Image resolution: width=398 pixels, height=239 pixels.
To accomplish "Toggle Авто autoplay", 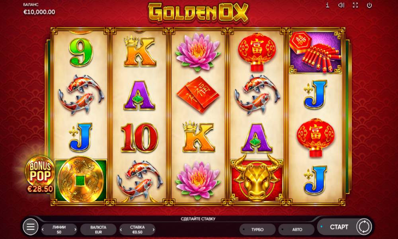I will coord(297,229).
